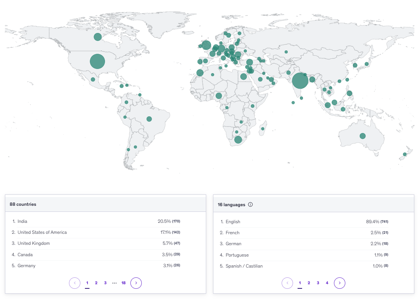The width and height of the screenshot is (420, 299).
Task: Click the Japan bubble on the map
Action: (x=367, y=64)
